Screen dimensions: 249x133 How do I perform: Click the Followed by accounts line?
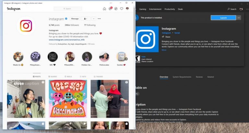[x=72, y=44]
